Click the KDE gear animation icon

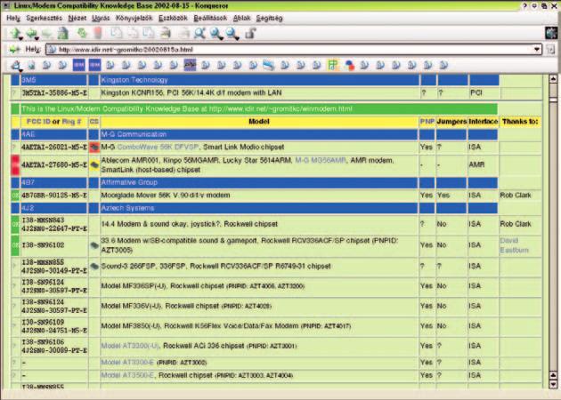[x=551, y=33]
